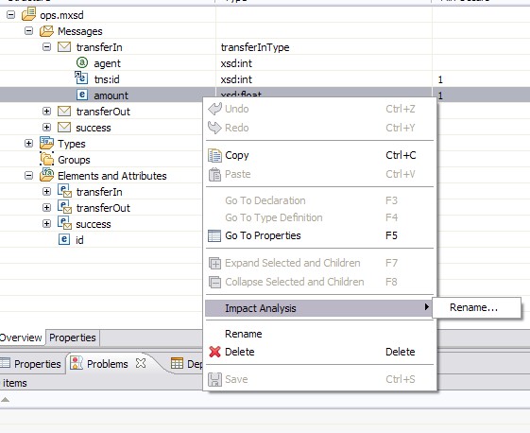Click the Groups folder icon
The height and width of the screenshot is (433, 530).
46,159
